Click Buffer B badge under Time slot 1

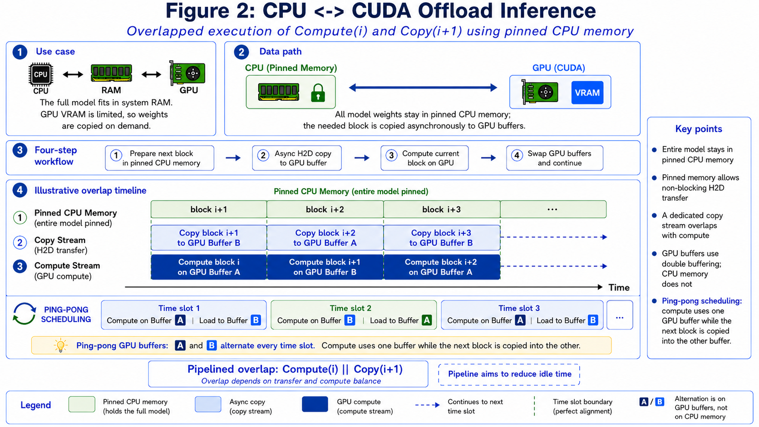[x=256, y=320]
